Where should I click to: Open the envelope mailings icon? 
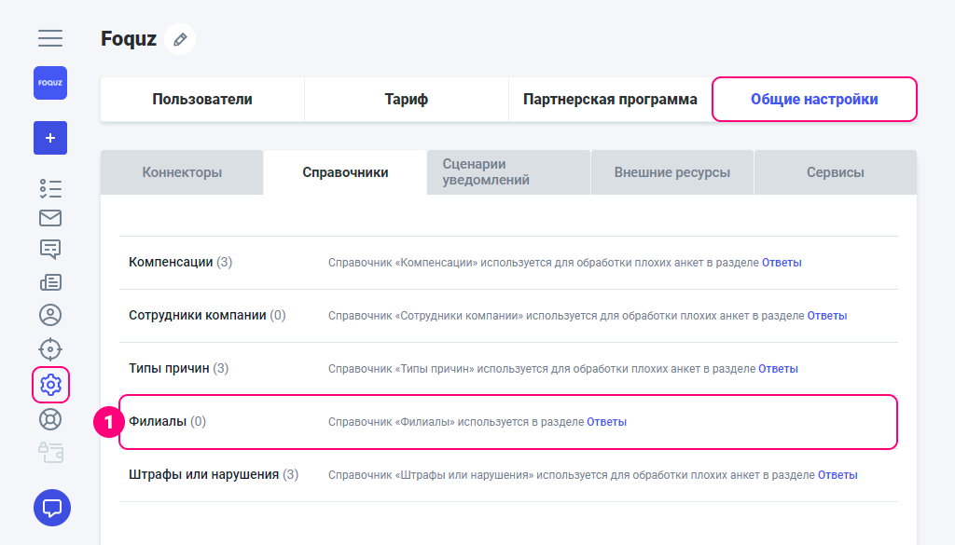click(50, 218)
